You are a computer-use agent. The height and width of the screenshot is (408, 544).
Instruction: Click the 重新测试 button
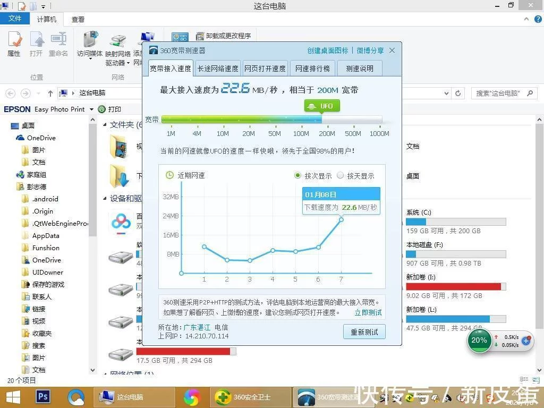[x=364, y=332]
